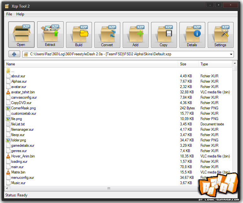Select Alphas.xur in the list

(19, 81)
